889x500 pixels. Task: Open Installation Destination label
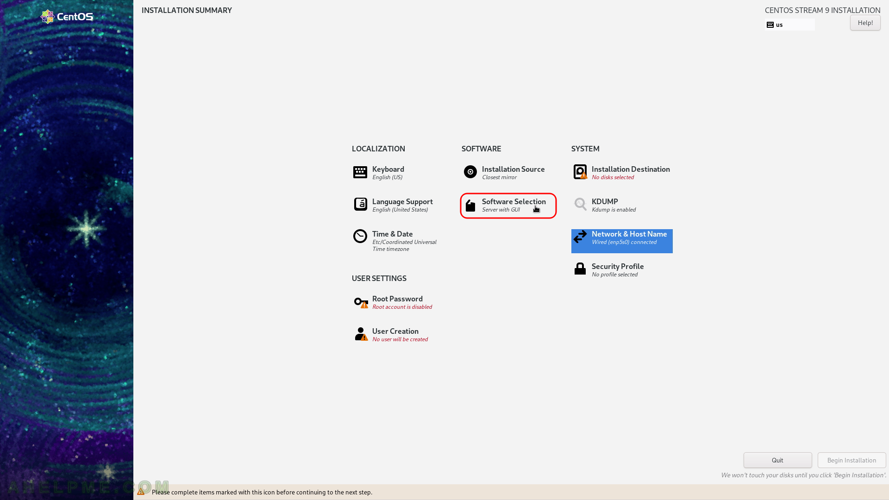[631, 169]
